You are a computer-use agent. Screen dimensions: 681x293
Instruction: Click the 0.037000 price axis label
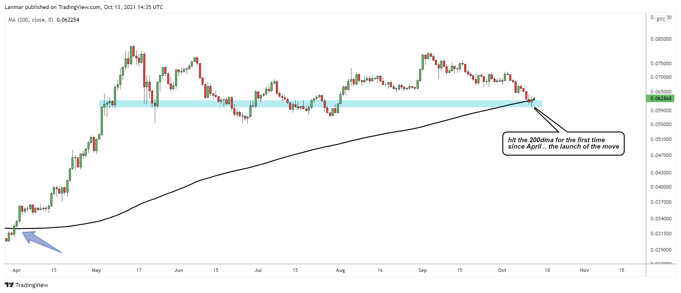point(661,202)
